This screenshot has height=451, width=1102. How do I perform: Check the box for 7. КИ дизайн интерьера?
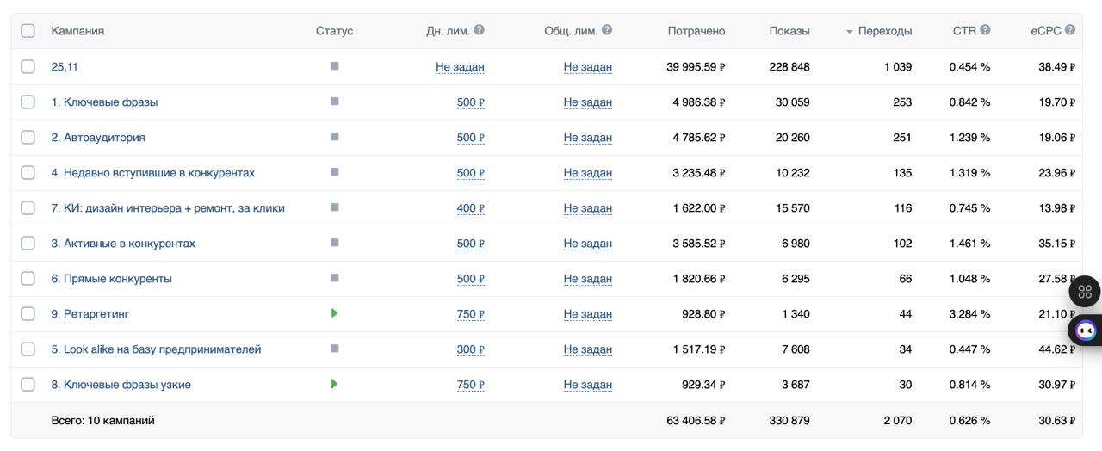pyautogui.click(x=28, y=207)
